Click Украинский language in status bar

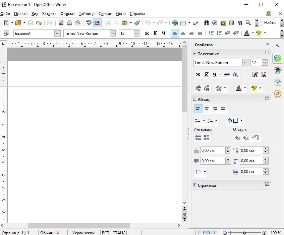[x=83, y=233]
